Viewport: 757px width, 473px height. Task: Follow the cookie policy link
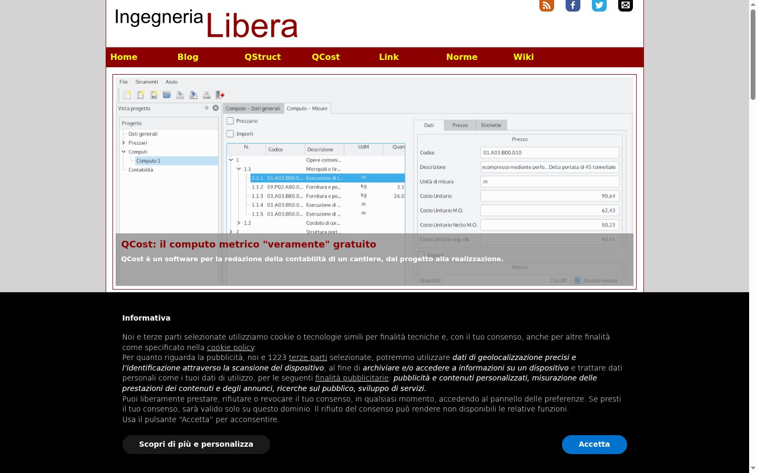point(231,347)
